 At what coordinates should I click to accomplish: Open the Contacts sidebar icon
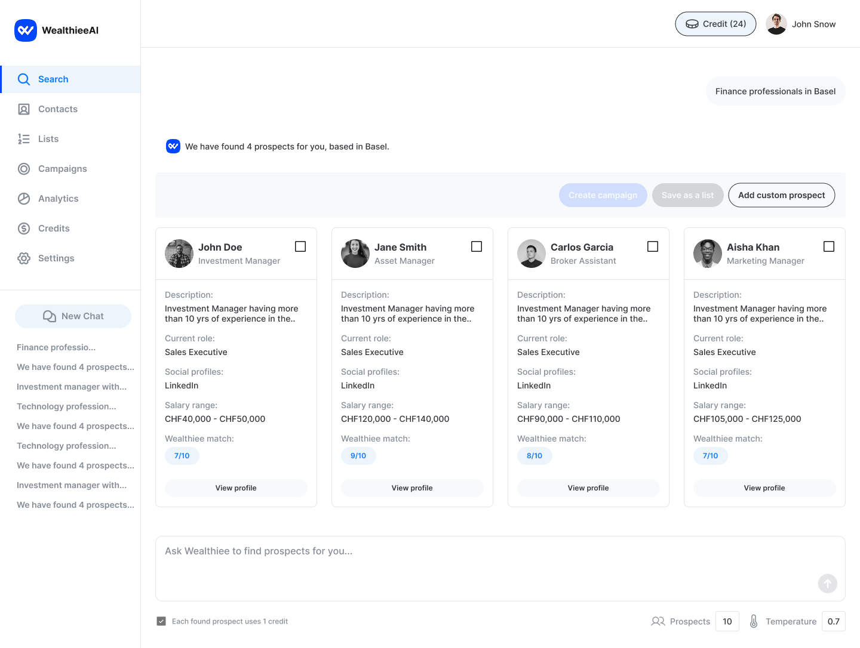24,109
